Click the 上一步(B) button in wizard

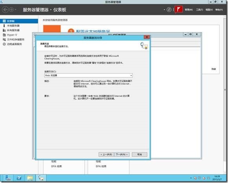tap(106, 154)
